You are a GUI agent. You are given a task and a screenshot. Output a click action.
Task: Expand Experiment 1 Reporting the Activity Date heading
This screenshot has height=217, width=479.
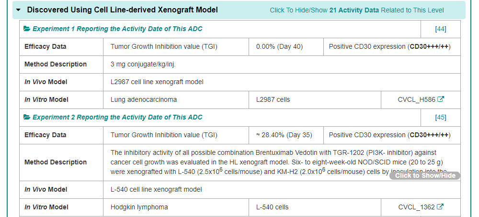click(117, 29)
